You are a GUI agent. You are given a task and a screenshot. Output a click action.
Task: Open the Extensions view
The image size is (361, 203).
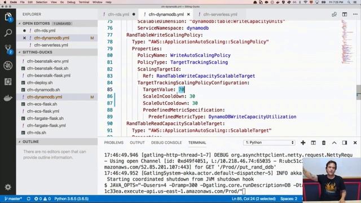pos(8,82)
